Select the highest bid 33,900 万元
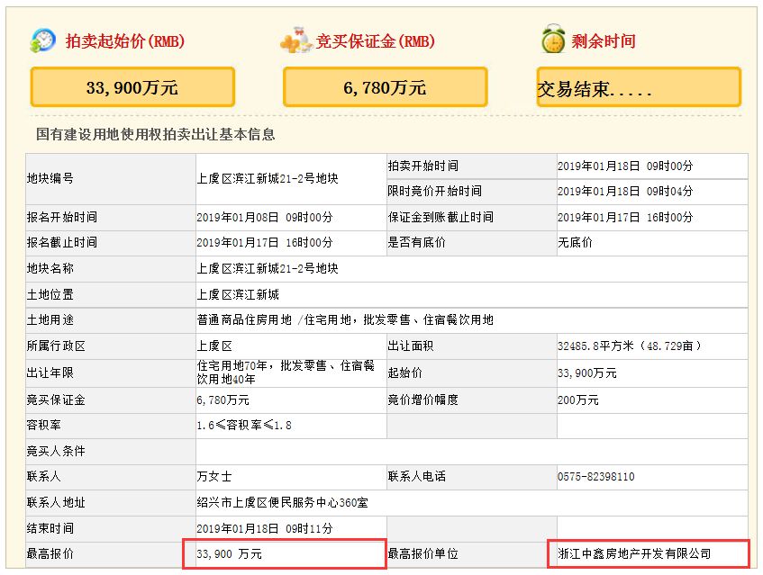763x575 pixels. point(229,553)
